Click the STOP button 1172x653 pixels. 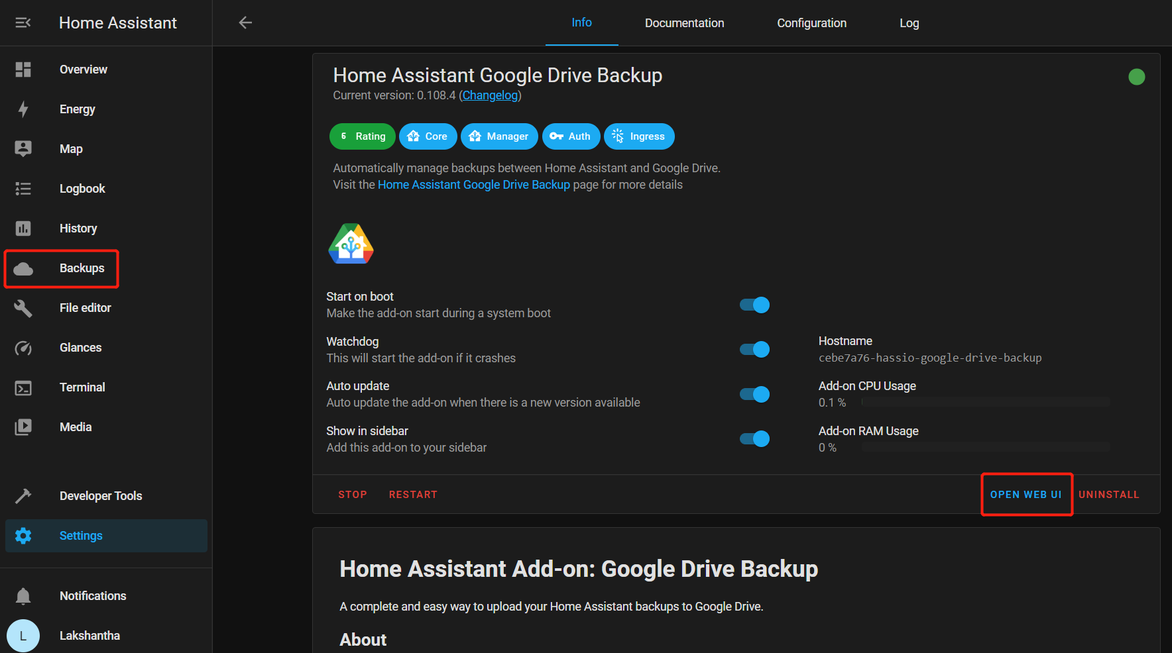(353, 495)
